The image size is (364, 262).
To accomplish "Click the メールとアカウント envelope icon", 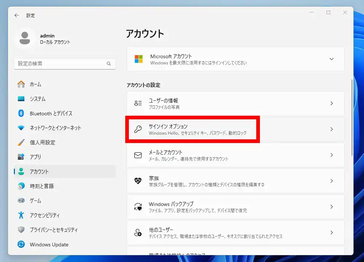I will coord(138,155).
